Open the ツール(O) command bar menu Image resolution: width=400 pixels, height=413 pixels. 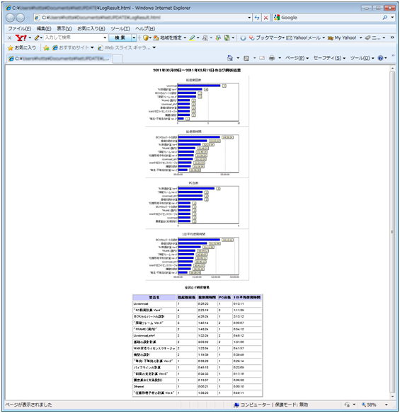[362, 58]
